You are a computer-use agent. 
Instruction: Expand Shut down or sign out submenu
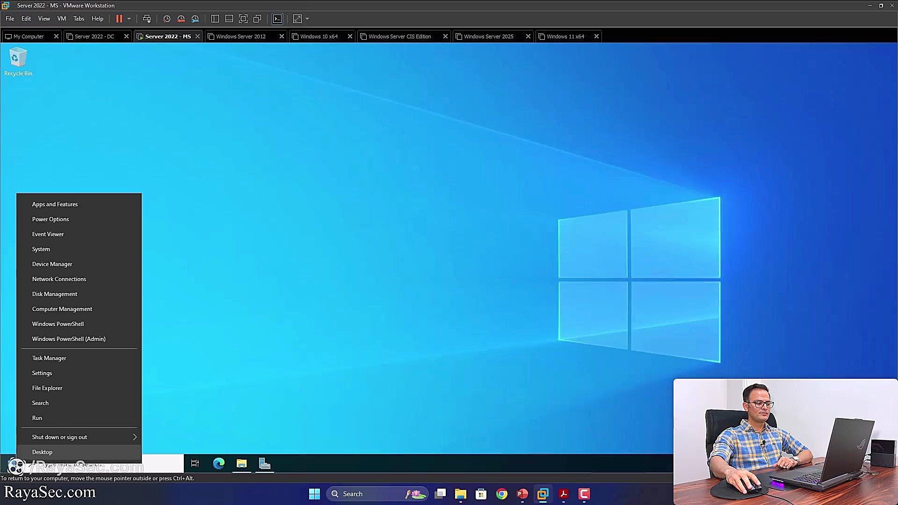79,437
